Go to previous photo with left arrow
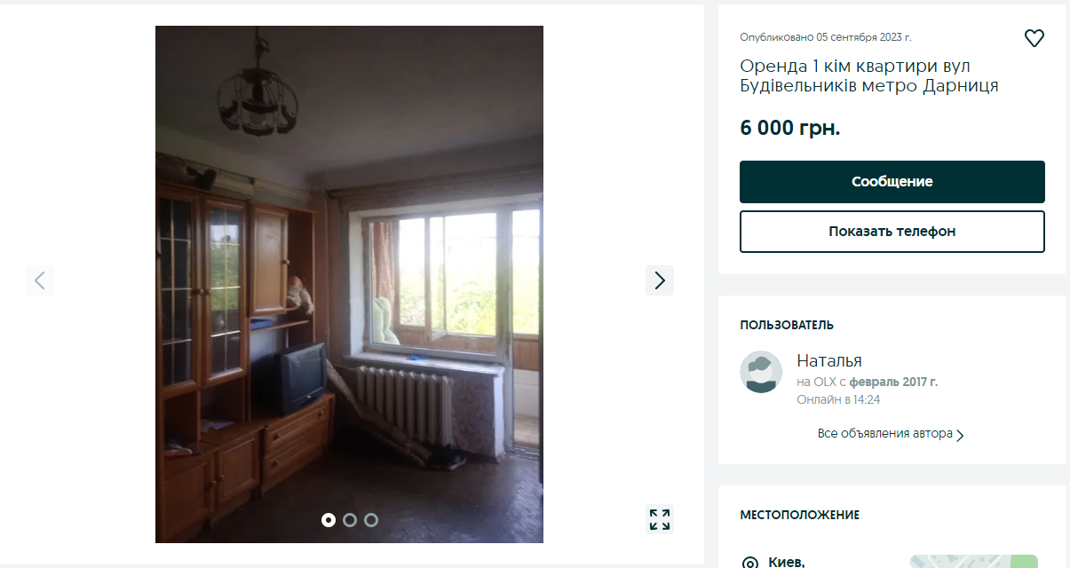 tap(40, 280)
